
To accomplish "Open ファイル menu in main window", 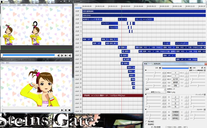I will pos(4,5).
